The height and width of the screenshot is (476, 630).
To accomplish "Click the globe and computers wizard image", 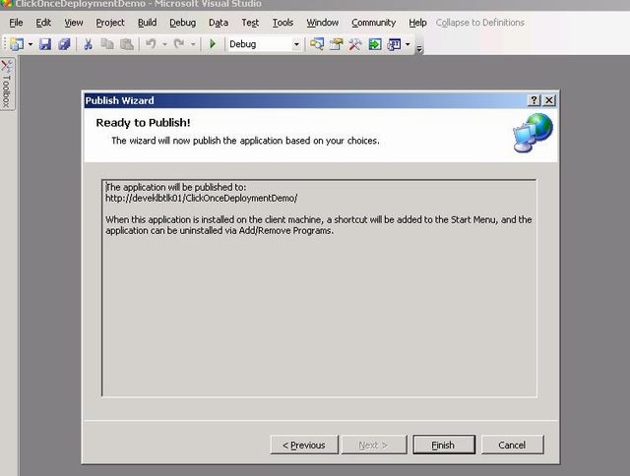I will click(533, 133).
